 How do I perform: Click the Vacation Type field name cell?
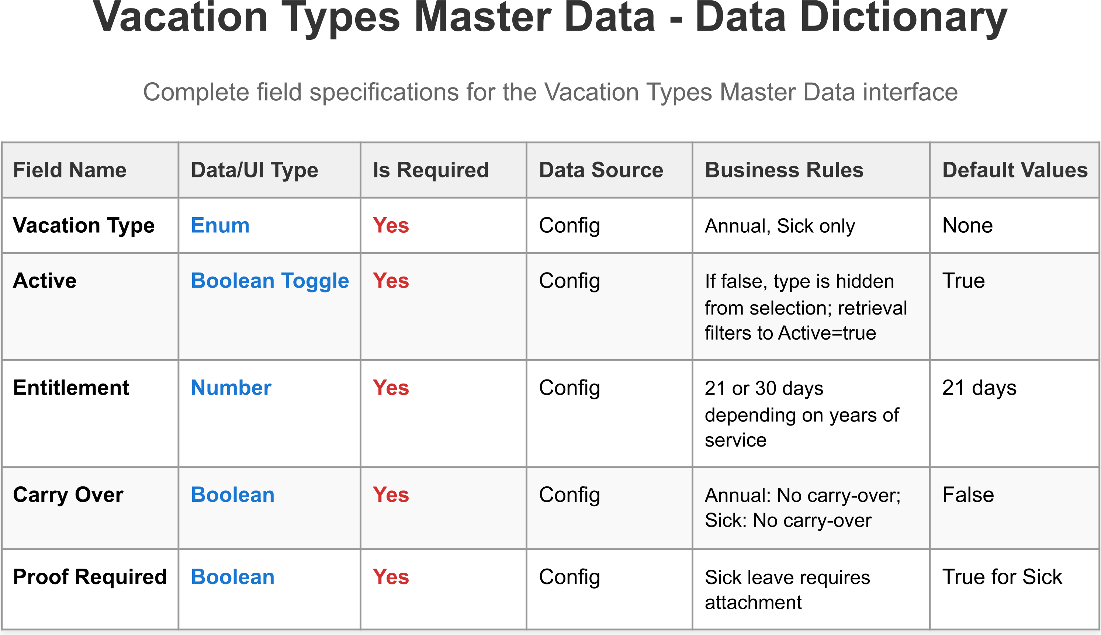point(84,225)
